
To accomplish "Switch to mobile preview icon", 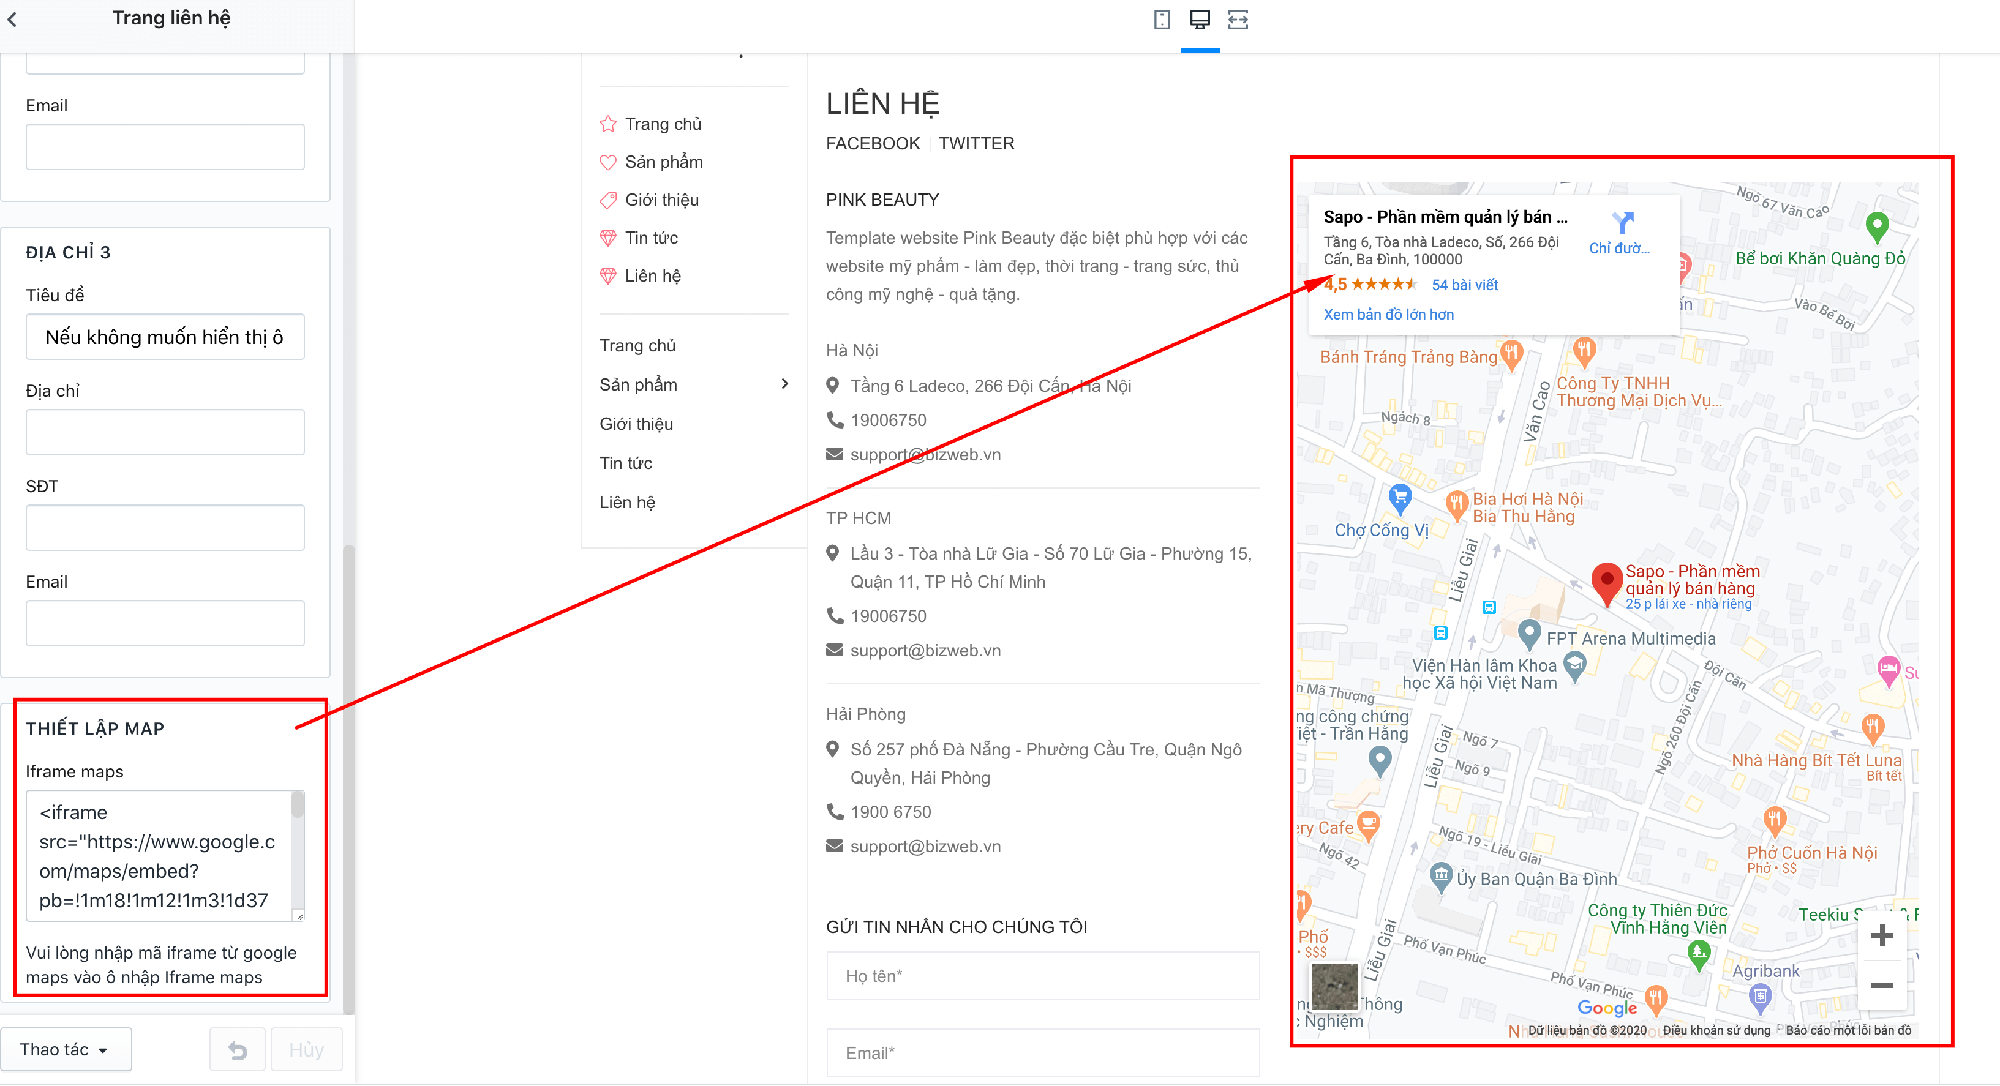I will (1162, 20).
